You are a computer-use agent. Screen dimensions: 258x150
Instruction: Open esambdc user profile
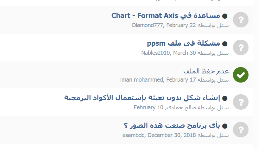pyautogui.click(x=133, y=135)
